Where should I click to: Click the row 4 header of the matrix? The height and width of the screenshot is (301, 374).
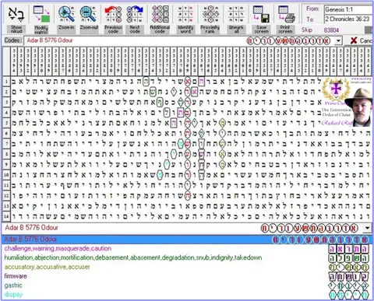pyautogui.click(x=6, y=113)
